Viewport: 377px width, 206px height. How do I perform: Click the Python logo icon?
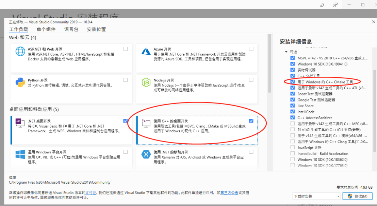[x=20, y=82]
